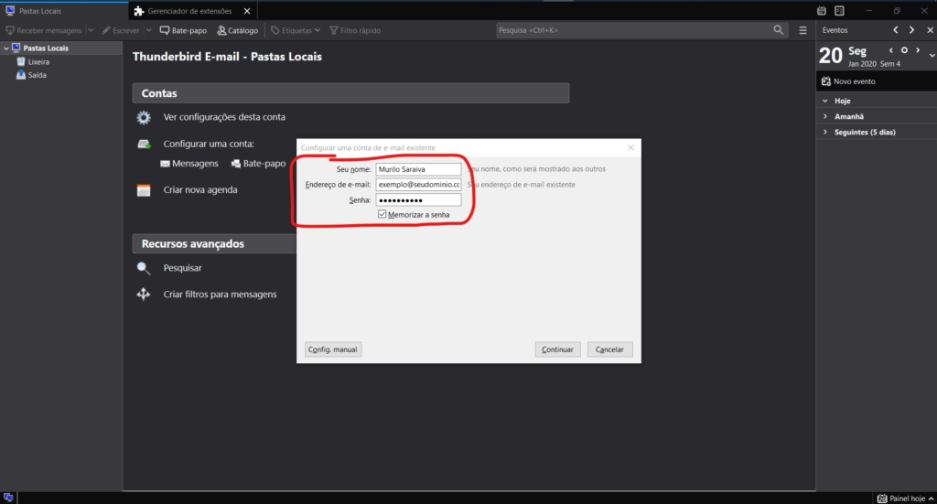Select the Saída folder

pyautogui.click(x=37, y=75)
